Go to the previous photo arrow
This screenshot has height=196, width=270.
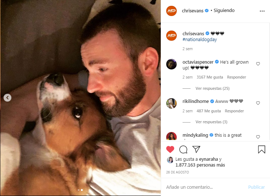(7, 98)
